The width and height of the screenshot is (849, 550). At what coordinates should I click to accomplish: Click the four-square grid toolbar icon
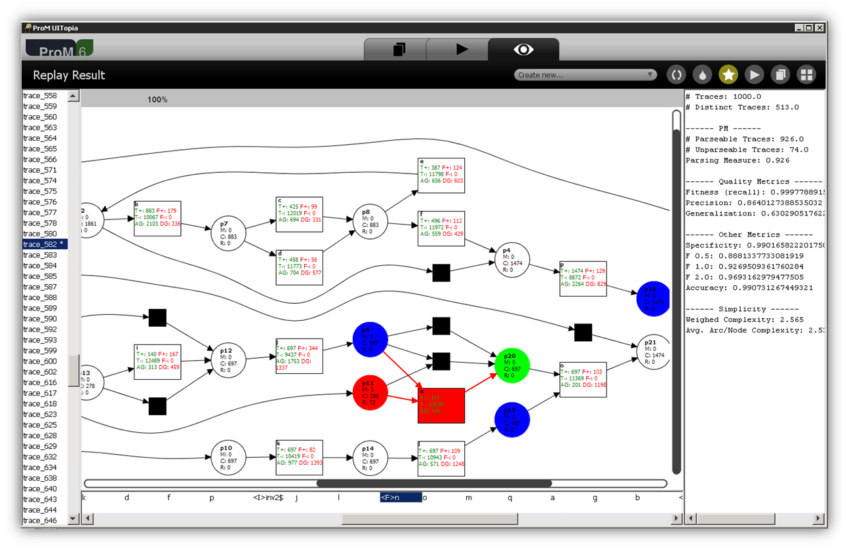click(806, 75)
